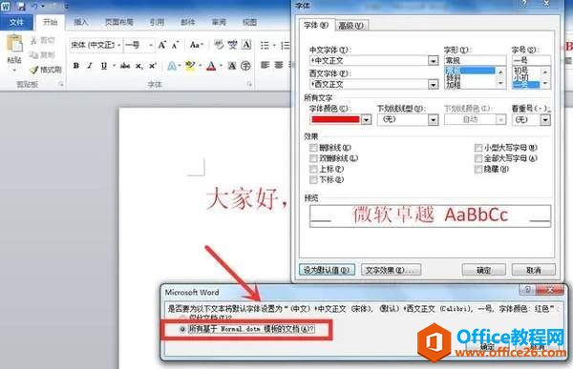This screenshot has width=573, height=369.
Task: Switch to the 引用 References tab
Action: click(x=157, y=22)
